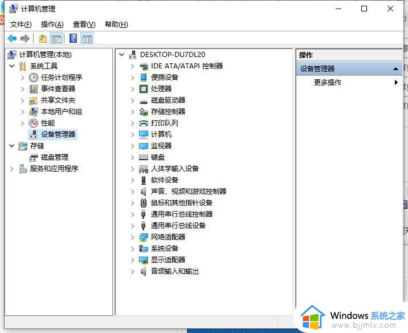Open the 更多操作 submenu arrow
Screen dimensions: 408x333
click(x=396, y=83)
